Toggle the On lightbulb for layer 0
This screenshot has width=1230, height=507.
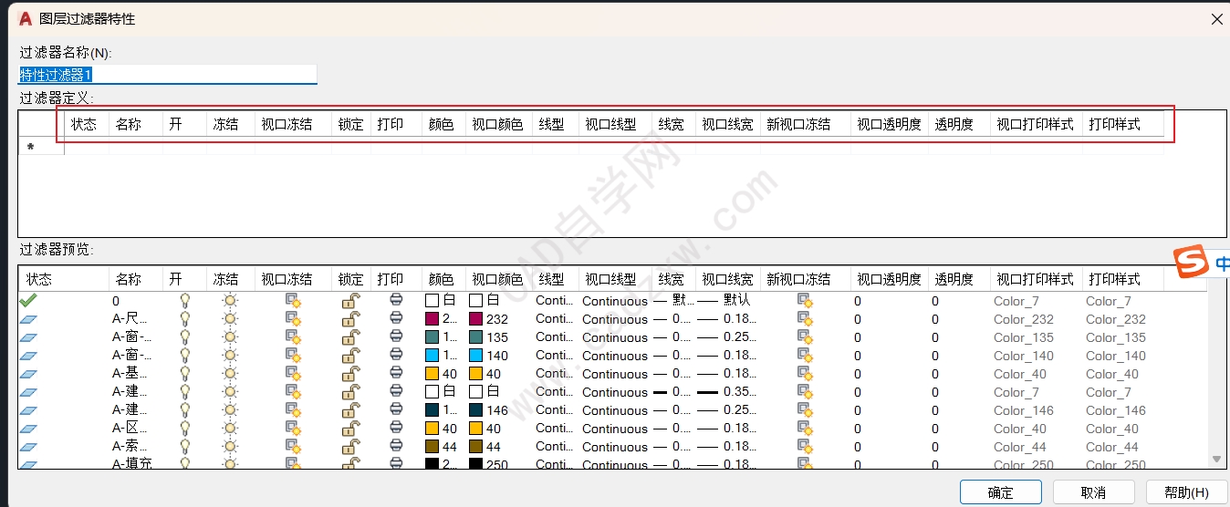(184, 300)
